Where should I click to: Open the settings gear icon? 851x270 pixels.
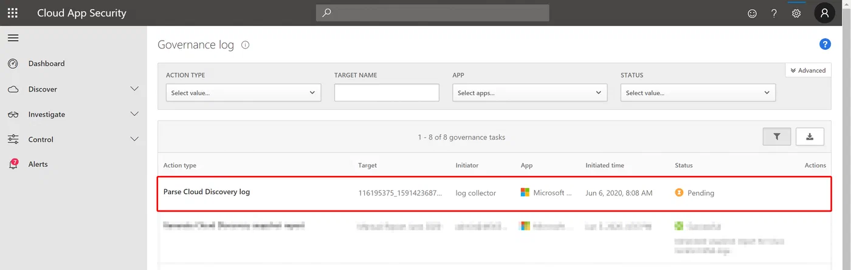(796, 13)
